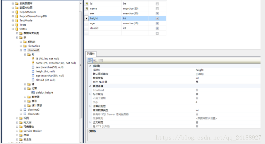Select the Tests database icon
The width and height of the screenshot is (265, 144).
point(17,25)
